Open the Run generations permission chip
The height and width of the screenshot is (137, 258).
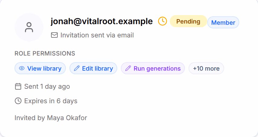tap(153, 68)
